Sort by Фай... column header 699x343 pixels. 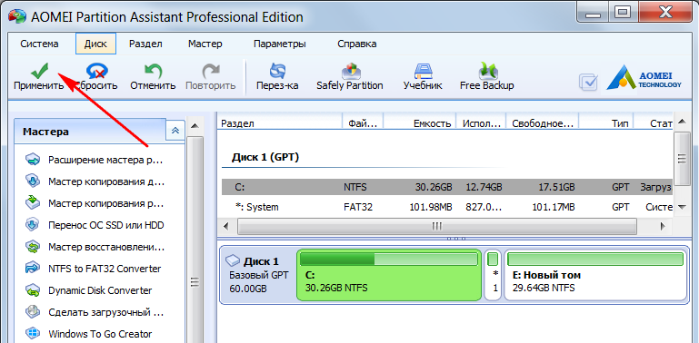coord(363,123)
